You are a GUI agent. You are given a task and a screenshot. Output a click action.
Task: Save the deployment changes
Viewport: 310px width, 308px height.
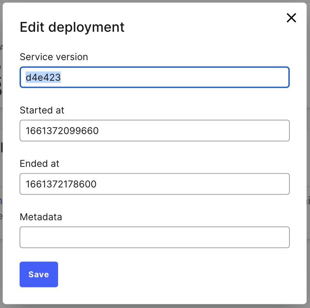[x=38, y=274]
